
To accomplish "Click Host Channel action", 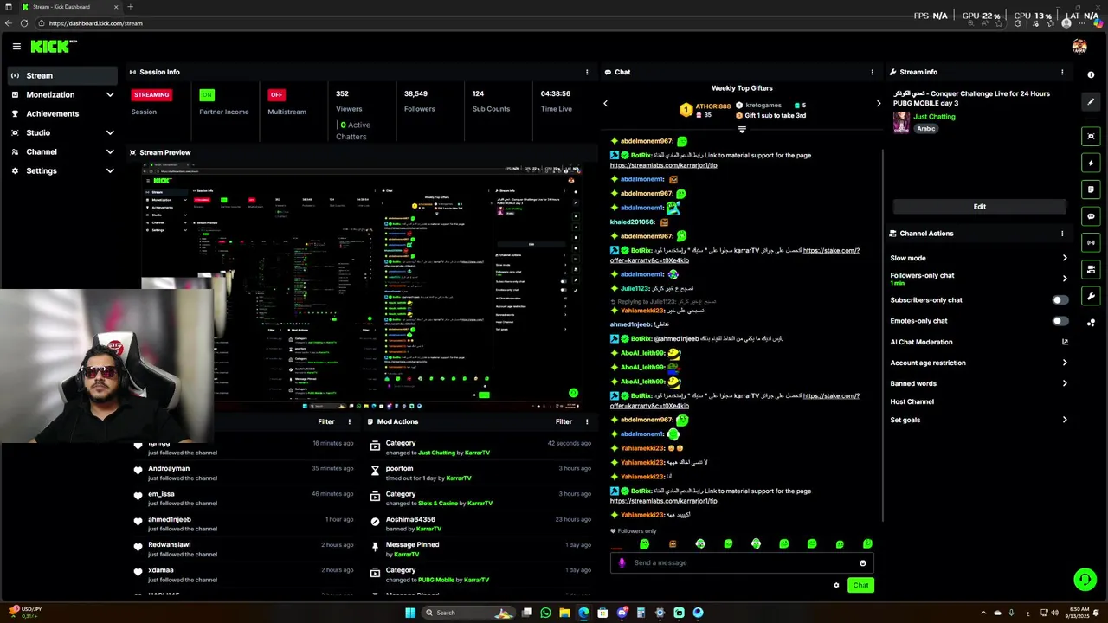I will click(x=912, y=401).
